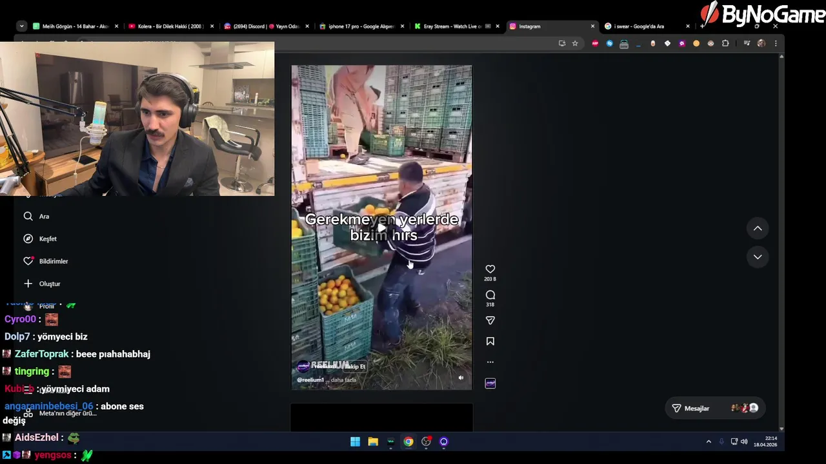Like the reel with the heart icon

(490, 269)
